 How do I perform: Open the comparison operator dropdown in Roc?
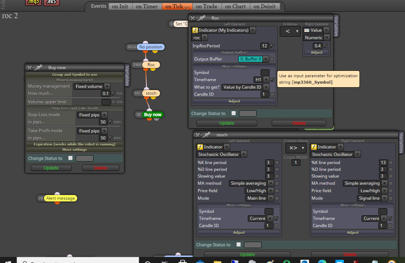290,31
